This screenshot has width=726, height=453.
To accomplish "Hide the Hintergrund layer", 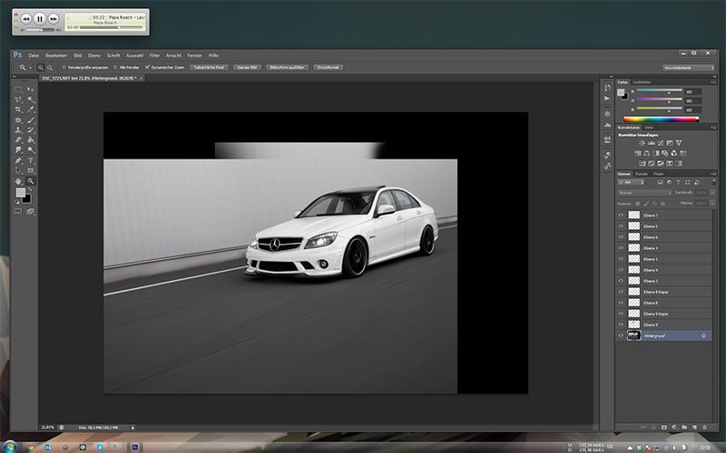I will coord(621,335).
